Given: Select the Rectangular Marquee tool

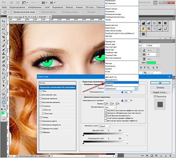Looking at the screenshot, I should (x=4, y=25).
